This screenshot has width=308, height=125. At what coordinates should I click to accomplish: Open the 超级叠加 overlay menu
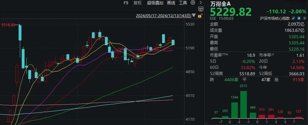[155, 3]
